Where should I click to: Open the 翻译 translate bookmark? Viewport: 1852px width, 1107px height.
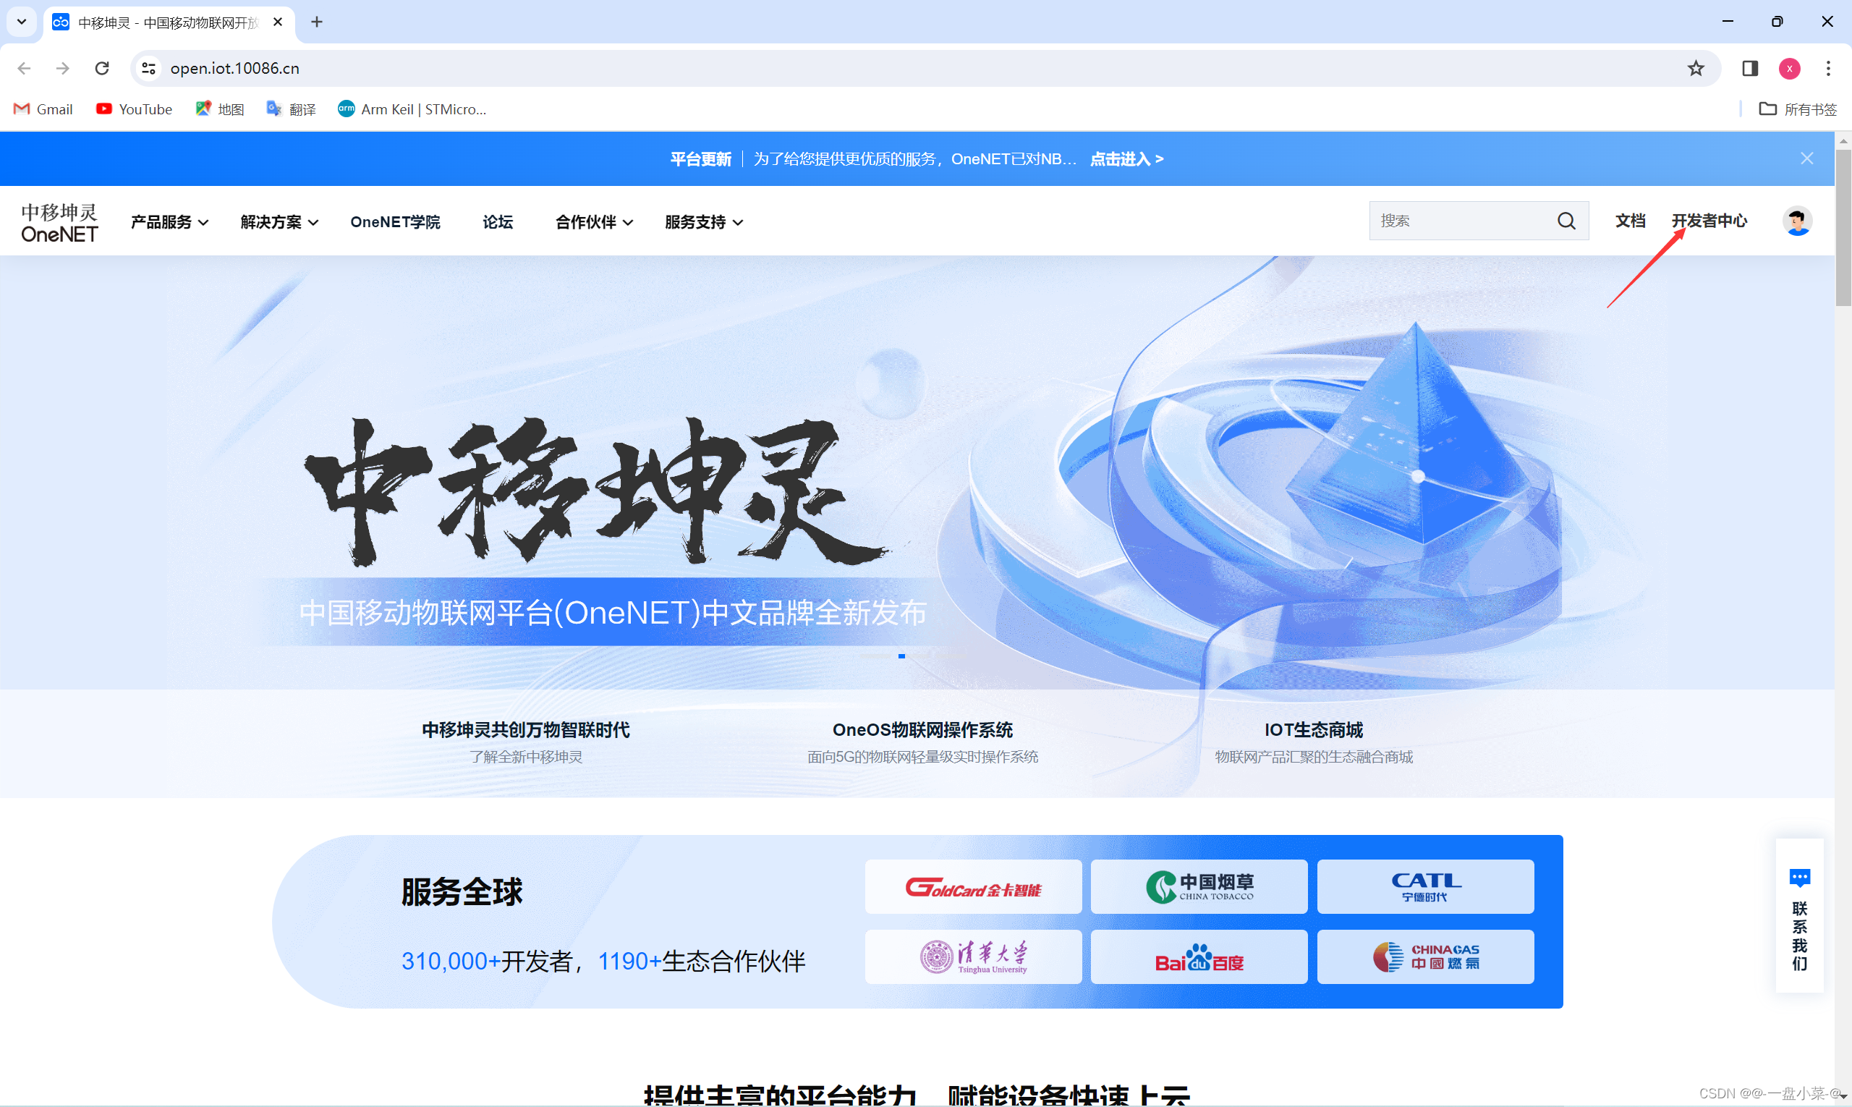[291, 109]
